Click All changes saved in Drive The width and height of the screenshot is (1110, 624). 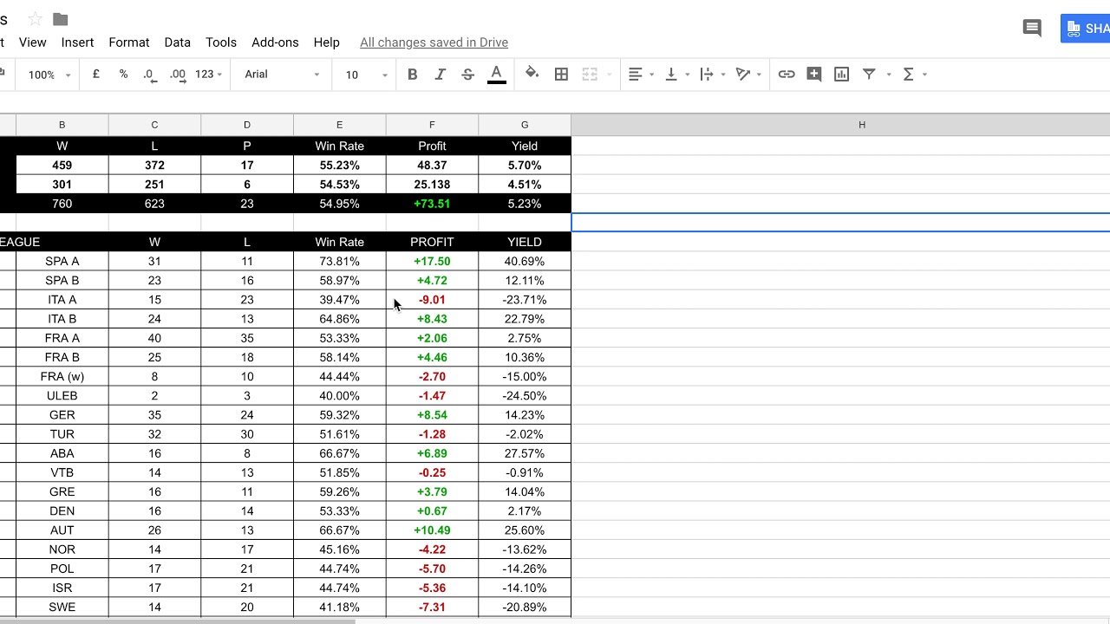coord(434,42)
